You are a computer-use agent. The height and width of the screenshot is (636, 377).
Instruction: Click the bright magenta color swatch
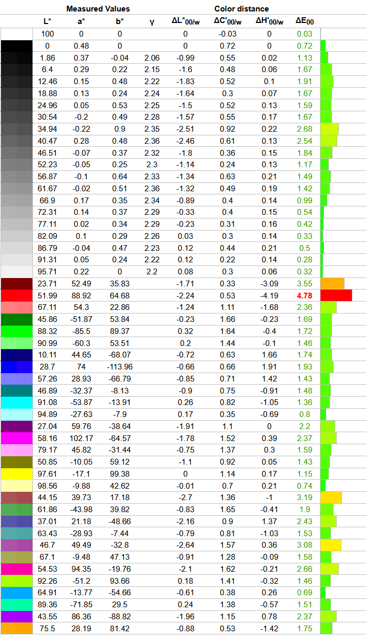(17, 438)
